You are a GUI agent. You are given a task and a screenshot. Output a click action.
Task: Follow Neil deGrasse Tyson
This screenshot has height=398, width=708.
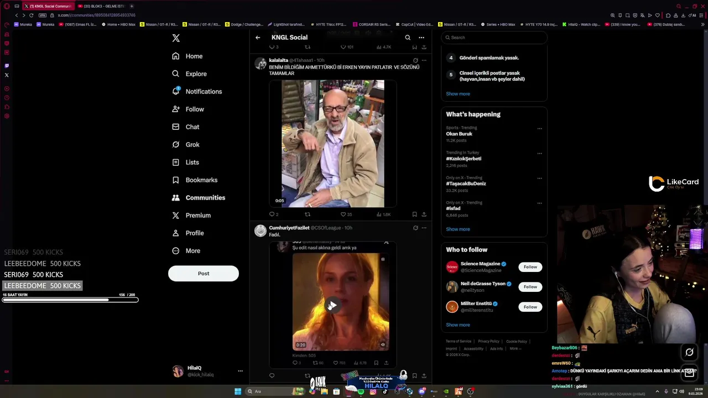click(x=530, y=287)
